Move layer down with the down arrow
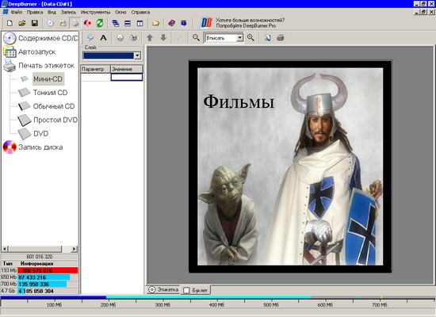 coord(163,37)
